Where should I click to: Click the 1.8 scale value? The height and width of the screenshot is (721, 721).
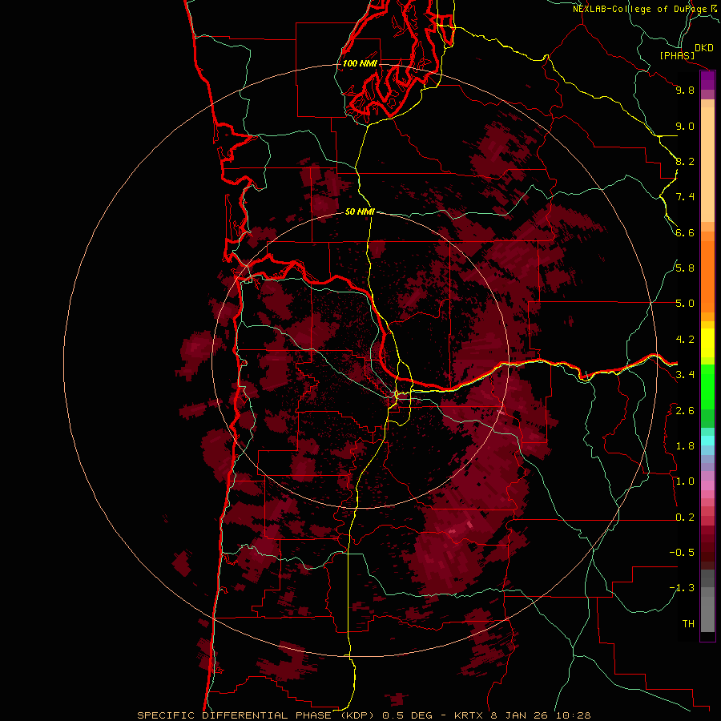tap(685, 446)
